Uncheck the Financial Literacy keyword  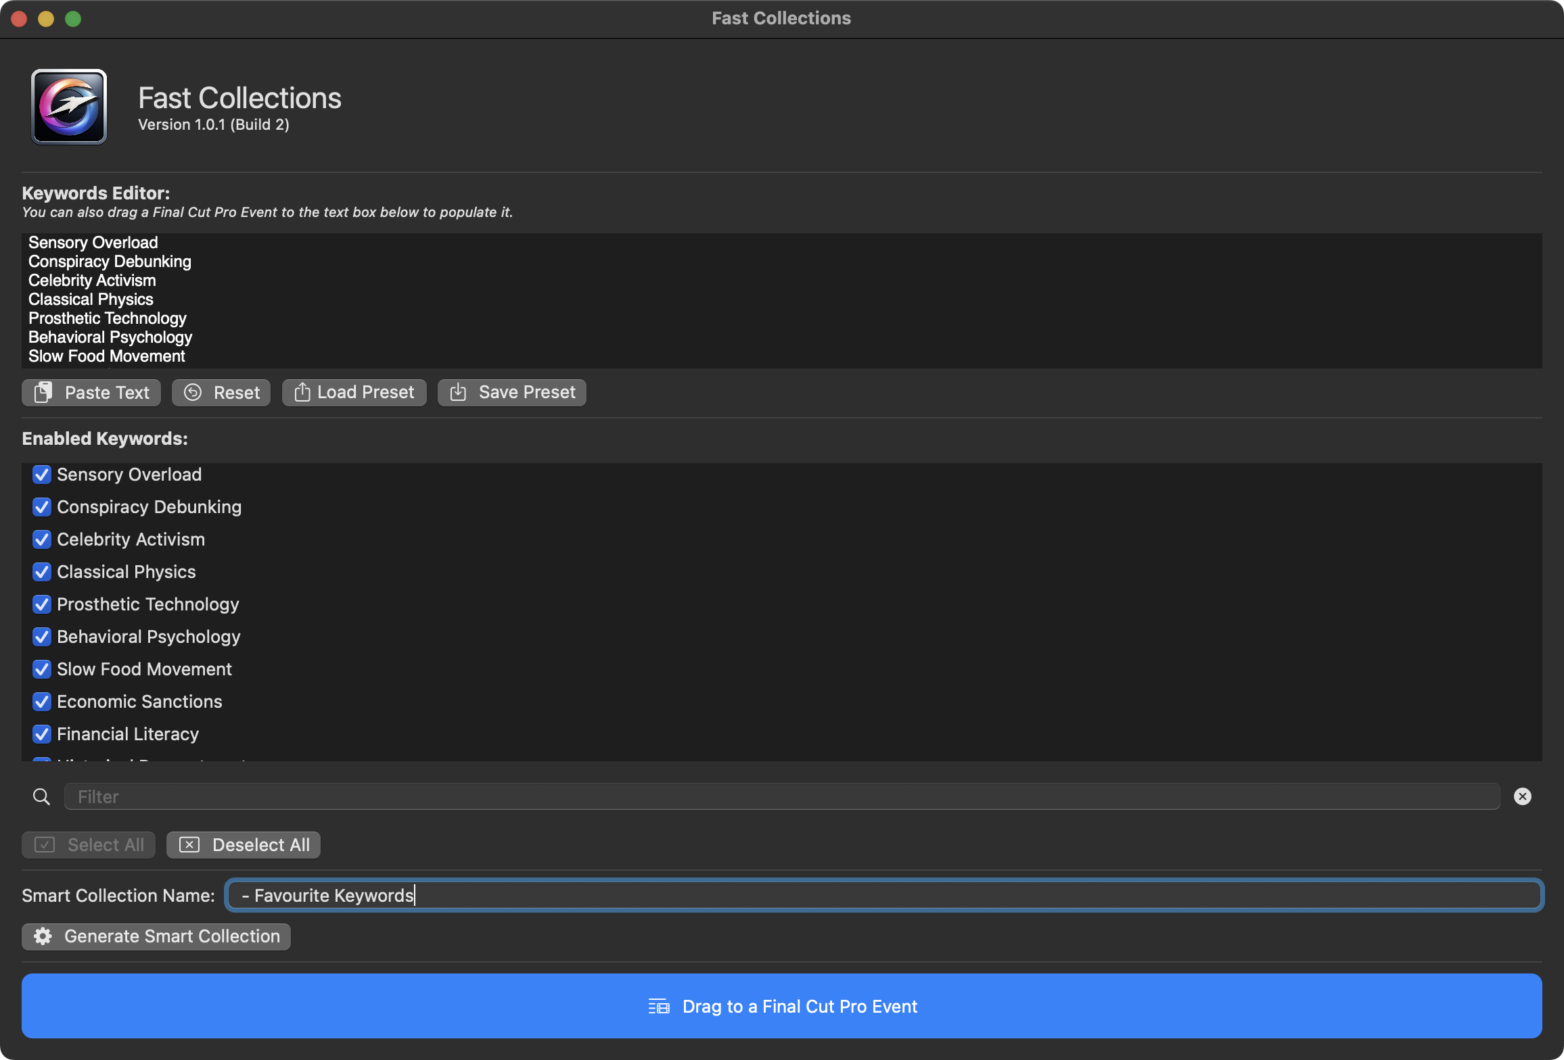click(x=42, y=734)
